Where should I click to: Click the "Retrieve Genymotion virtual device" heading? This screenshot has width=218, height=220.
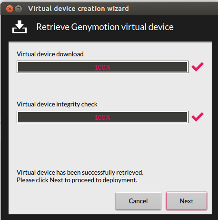105,27
